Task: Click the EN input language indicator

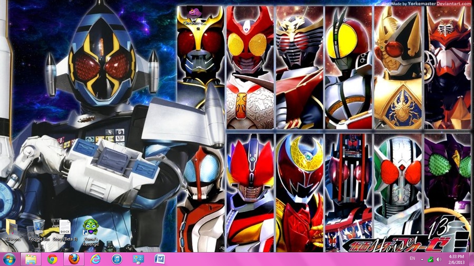Action: tap(412, 258)
